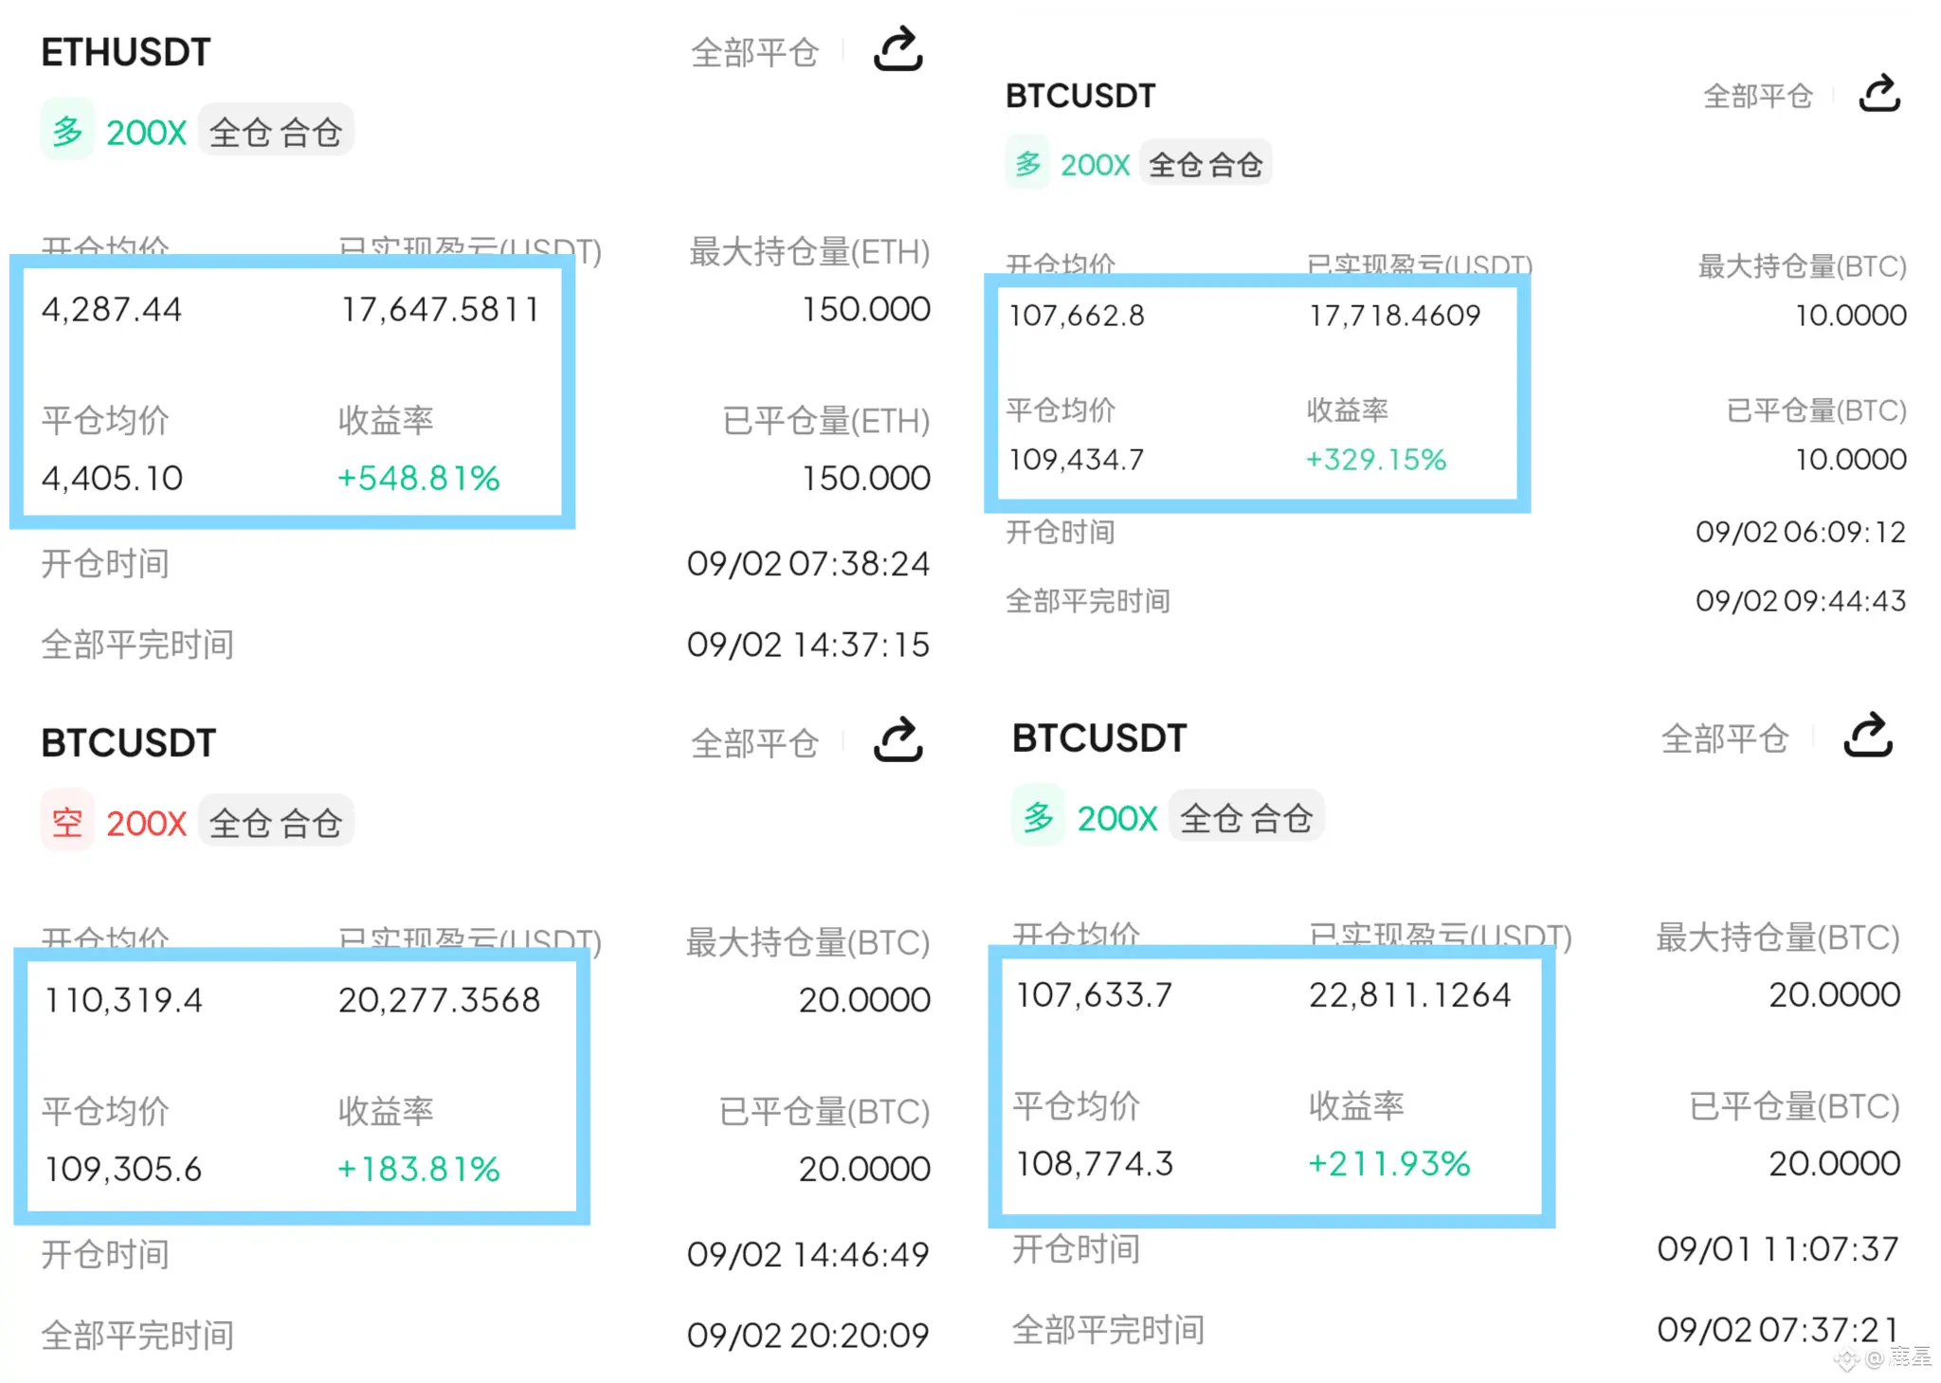Share the bottom-right BTCUSDT long position
1941x1383 pixels.
pos(1868,735)
